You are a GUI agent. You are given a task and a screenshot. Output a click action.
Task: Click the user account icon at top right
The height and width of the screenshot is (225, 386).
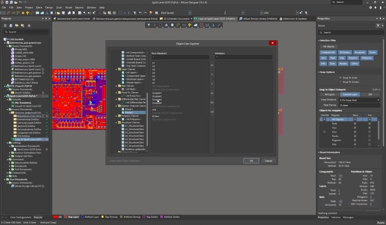(x=381, y=8)
